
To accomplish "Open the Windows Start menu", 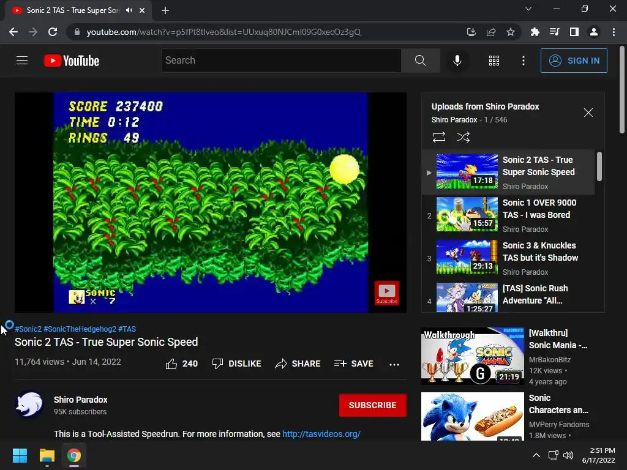I will [20, 455].
